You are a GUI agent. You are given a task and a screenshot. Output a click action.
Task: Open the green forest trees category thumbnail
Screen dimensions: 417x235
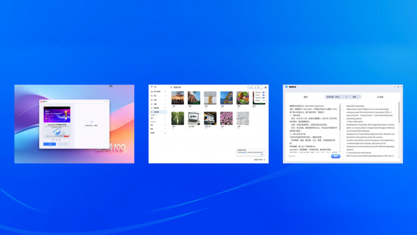[177, 118]
